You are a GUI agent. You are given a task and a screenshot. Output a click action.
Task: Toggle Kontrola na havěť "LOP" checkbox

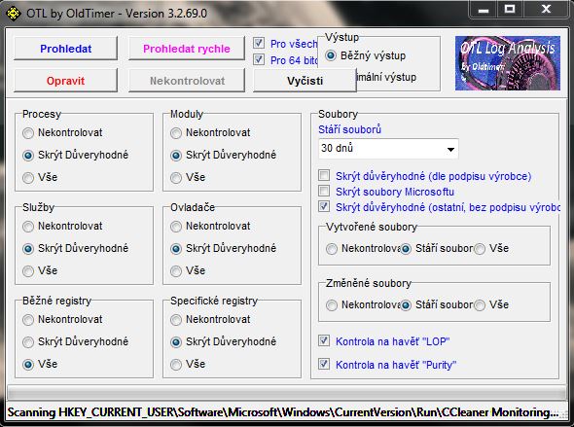(324, 340)
